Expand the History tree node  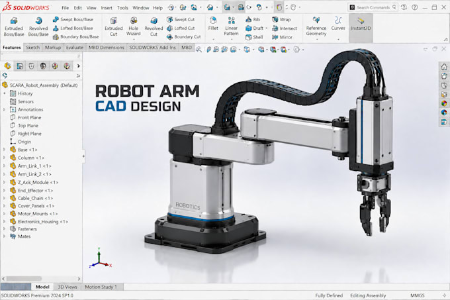click(x=5, y=93)
